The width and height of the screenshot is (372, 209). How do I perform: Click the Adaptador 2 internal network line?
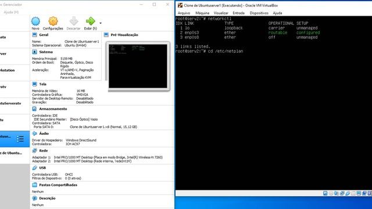coord(81,161)
